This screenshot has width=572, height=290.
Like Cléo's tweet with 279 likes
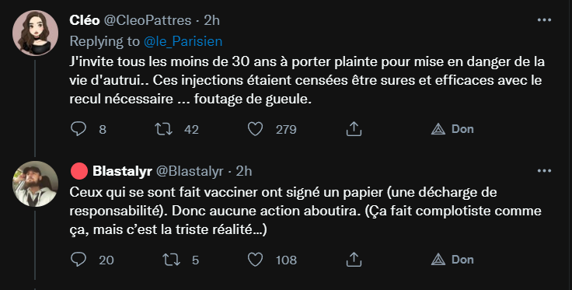coord(256,129)
